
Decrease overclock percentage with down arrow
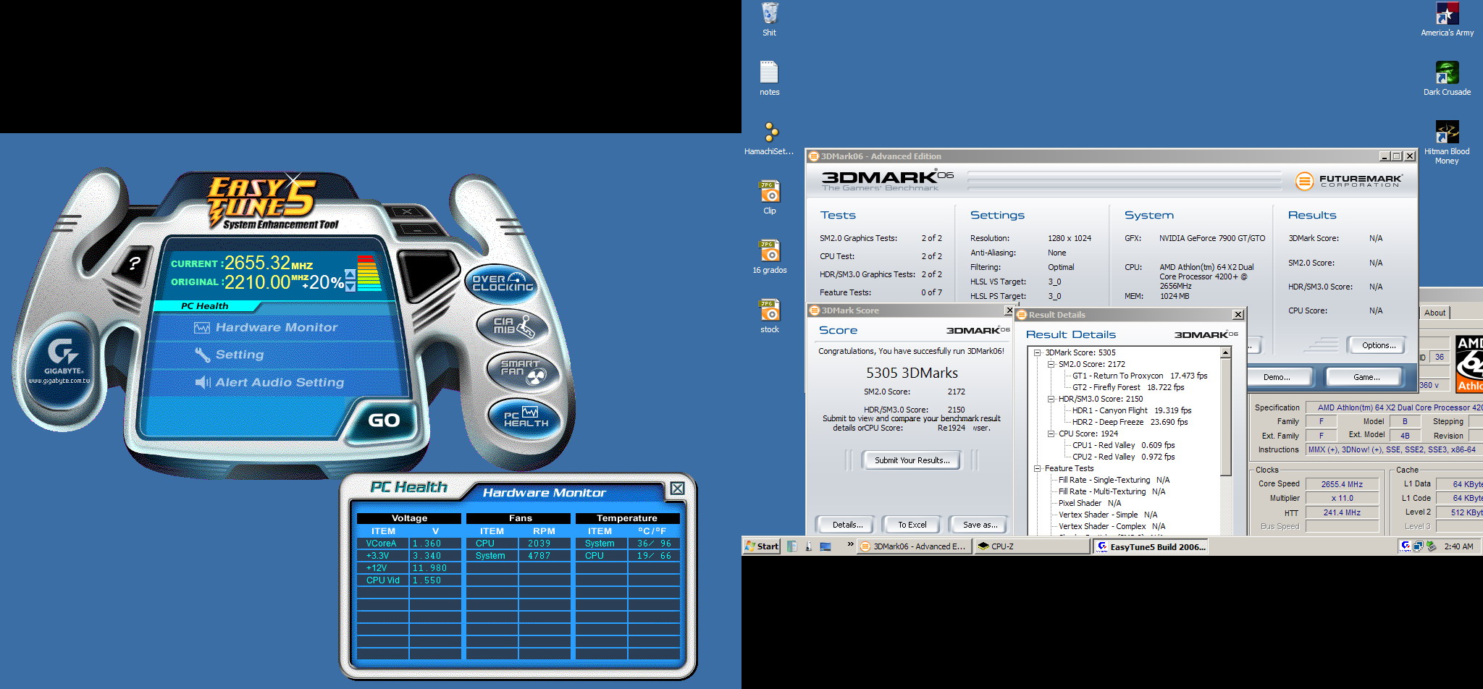[350, 287]
